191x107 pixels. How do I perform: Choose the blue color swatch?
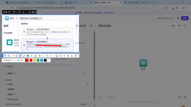point(41,60)
